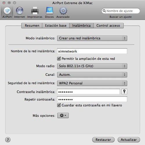Click the Restaurar button
145x145 pixels.
coord(103,140)
